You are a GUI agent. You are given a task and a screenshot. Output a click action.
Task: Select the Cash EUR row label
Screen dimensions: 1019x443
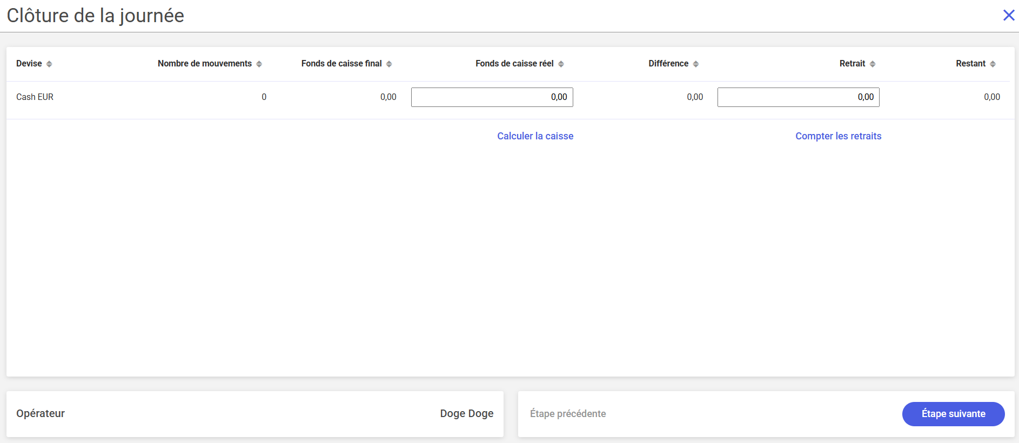click(35, 97)
